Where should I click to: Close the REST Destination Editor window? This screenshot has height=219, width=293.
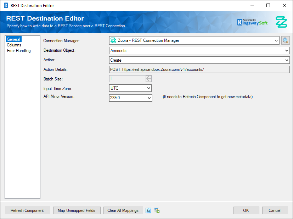click(x=284, y=5)
